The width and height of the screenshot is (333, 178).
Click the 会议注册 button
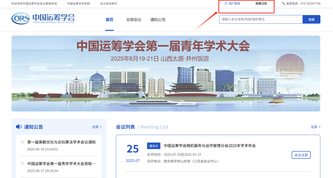(x=301, y=155)
